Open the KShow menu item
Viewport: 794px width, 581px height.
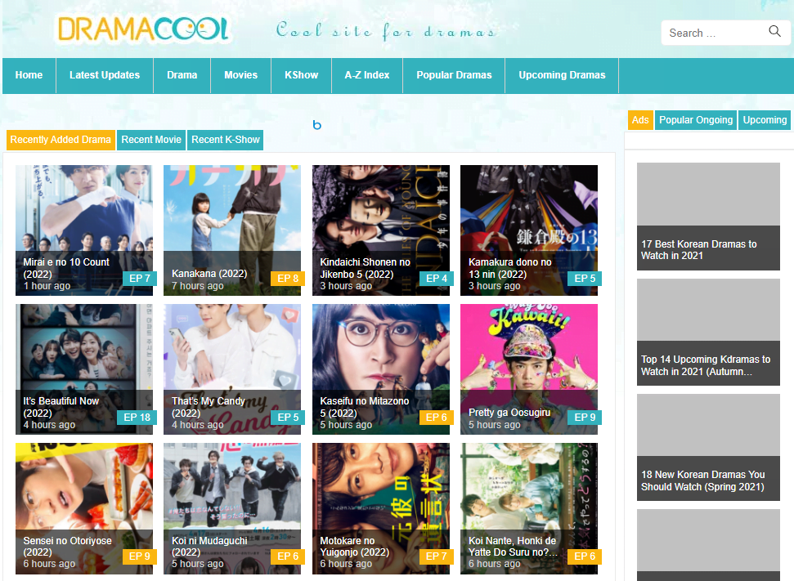[301, 75]
